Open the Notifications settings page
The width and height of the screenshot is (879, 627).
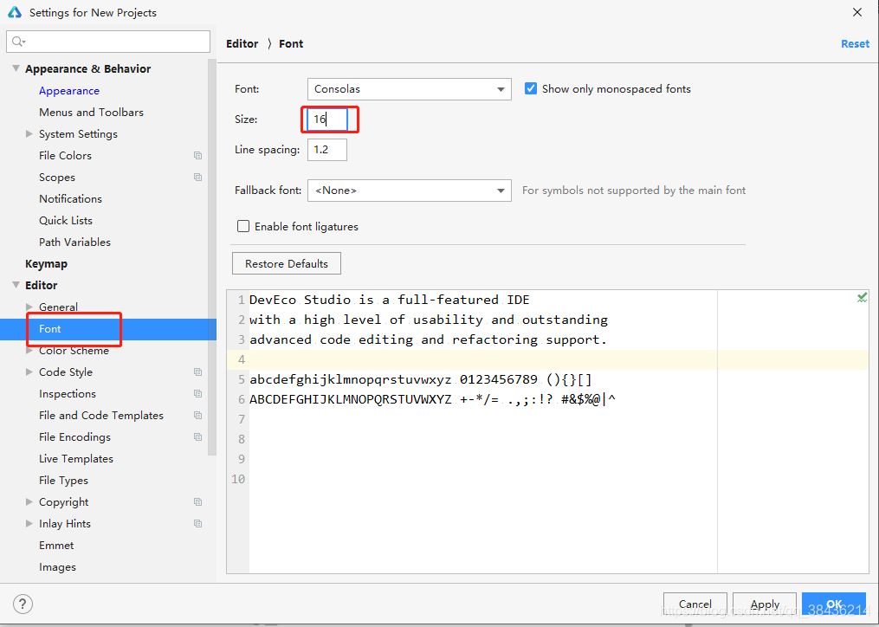(71, 198)
